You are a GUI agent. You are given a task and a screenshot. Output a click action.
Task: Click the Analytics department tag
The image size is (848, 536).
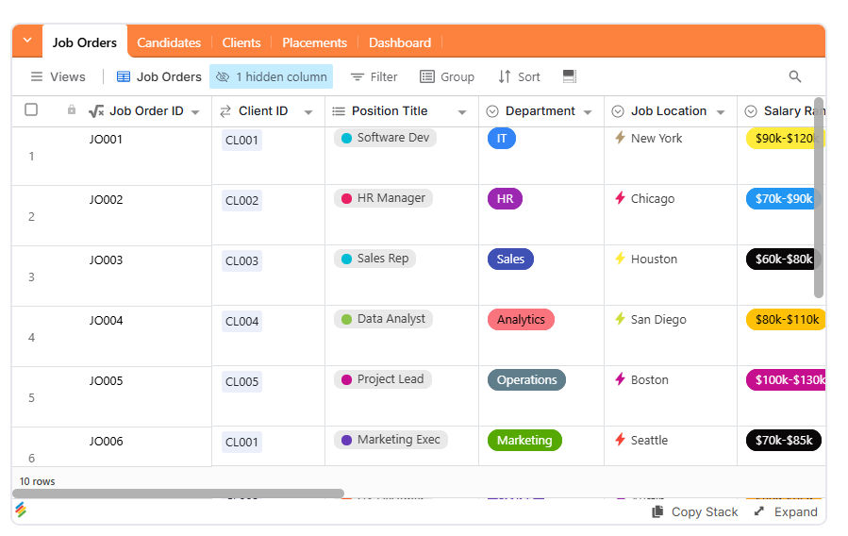[521, 319]
